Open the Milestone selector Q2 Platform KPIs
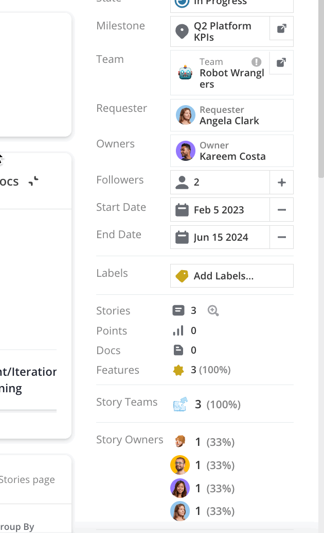This screenshot has height=533, width=324. tap(220, 31)
